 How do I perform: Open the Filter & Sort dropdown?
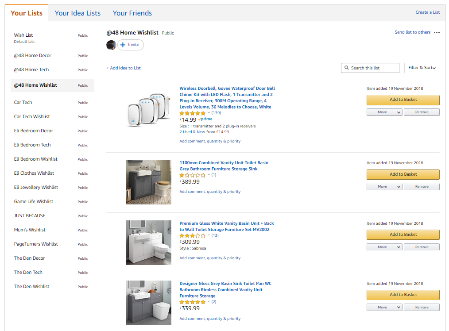click(422, 68)
